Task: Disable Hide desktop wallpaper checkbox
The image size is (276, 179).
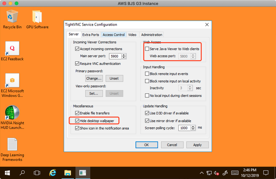Action: [77, 121]
